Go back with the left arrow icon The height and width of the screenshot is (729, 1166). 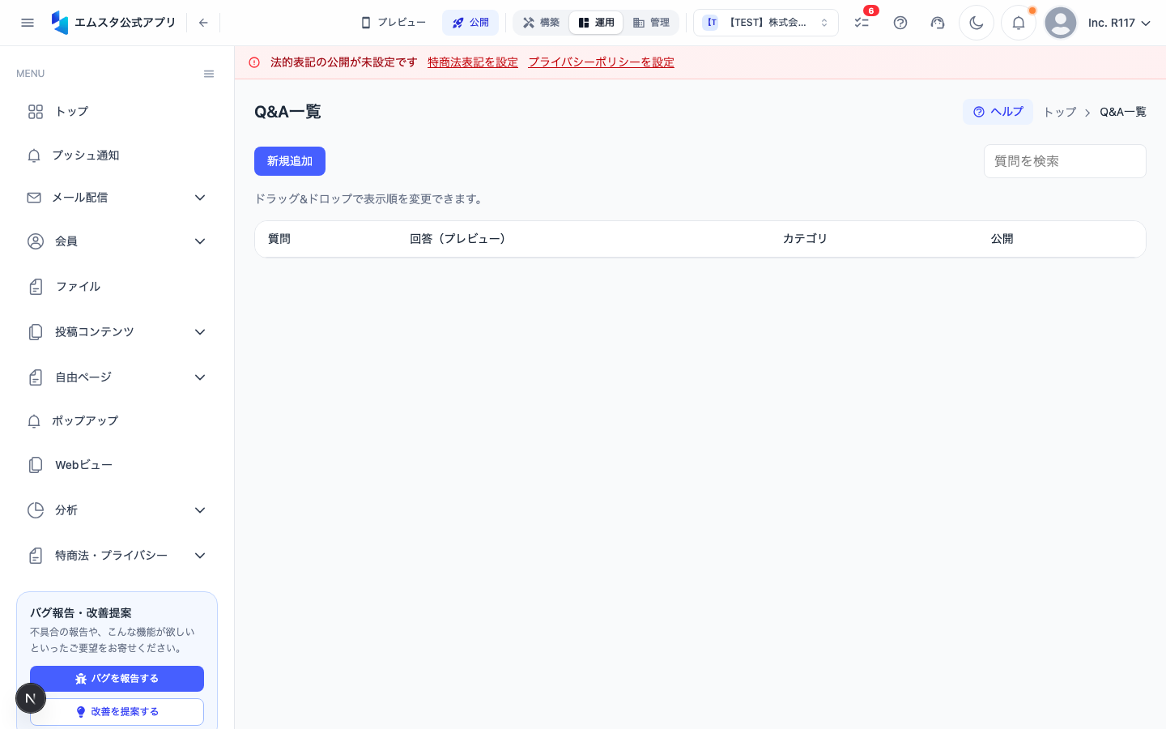tap(203, 23)
